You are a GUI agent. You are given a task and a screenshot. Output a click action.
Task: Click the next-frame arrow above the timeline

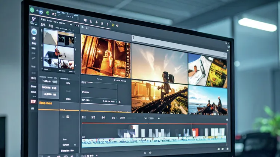[x=159, y=118]
